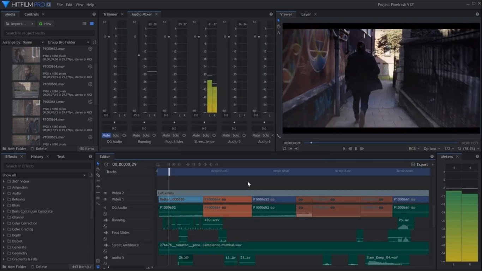Screen dimensions: 482x271
Task: Pick the Text tool in the Viewer
Action: coord(278,32)
